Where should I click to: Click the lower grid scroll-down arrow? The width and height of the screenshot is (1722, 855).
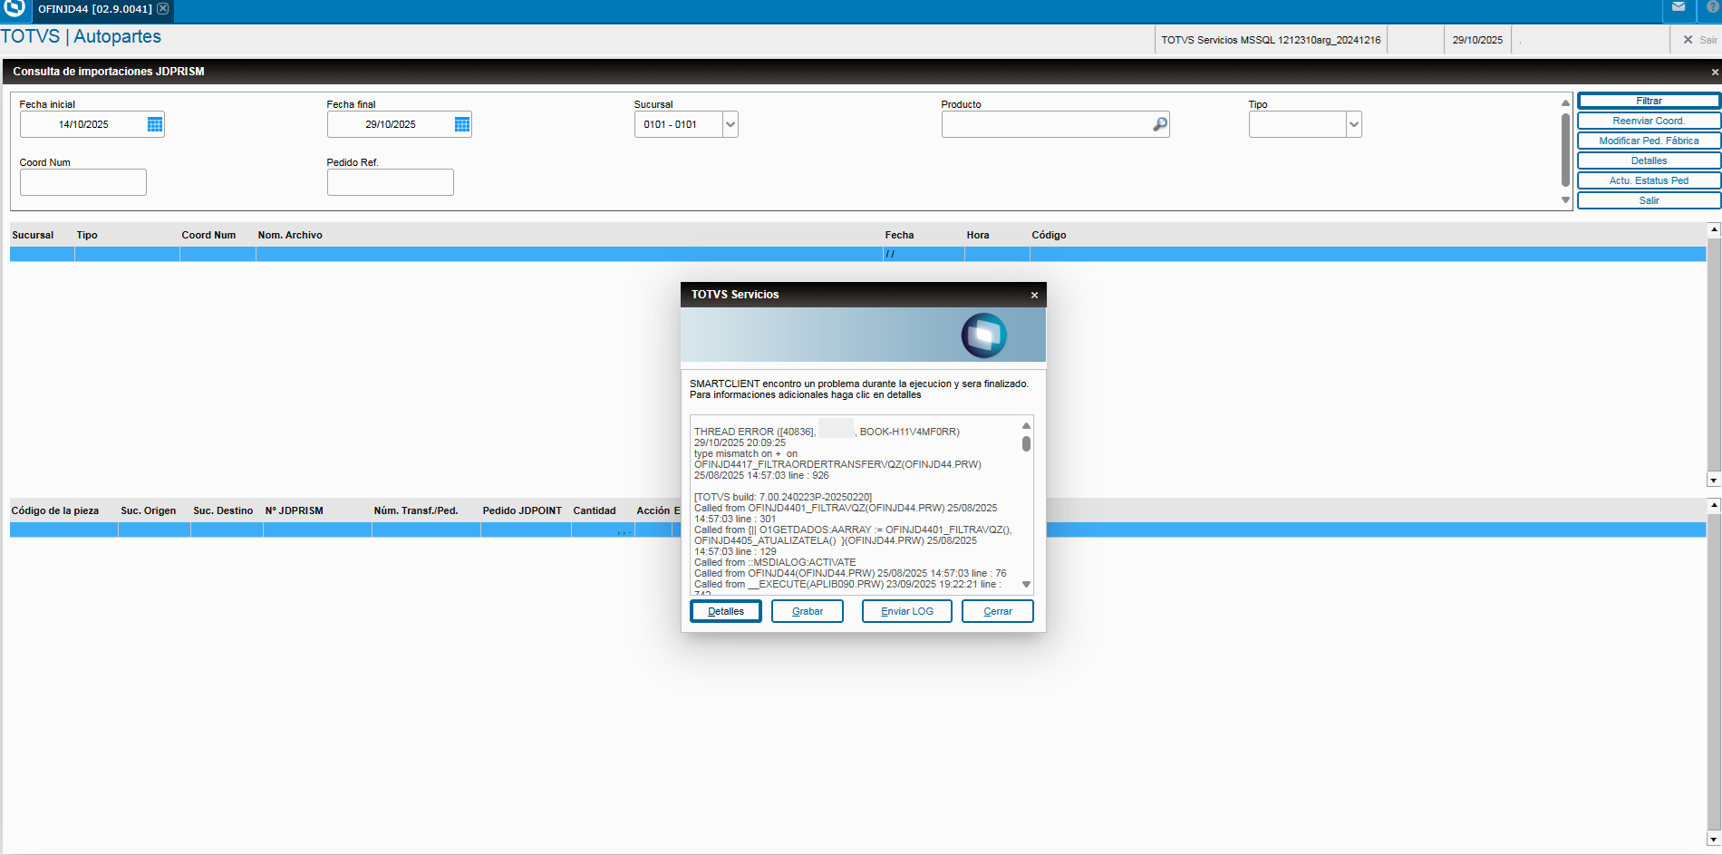[1714, 840]
